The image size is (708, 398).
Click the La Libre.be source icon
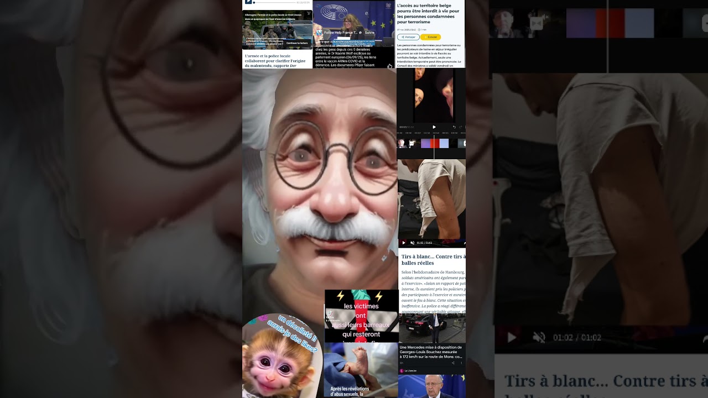pyautogui.click(x=402, y=370)
